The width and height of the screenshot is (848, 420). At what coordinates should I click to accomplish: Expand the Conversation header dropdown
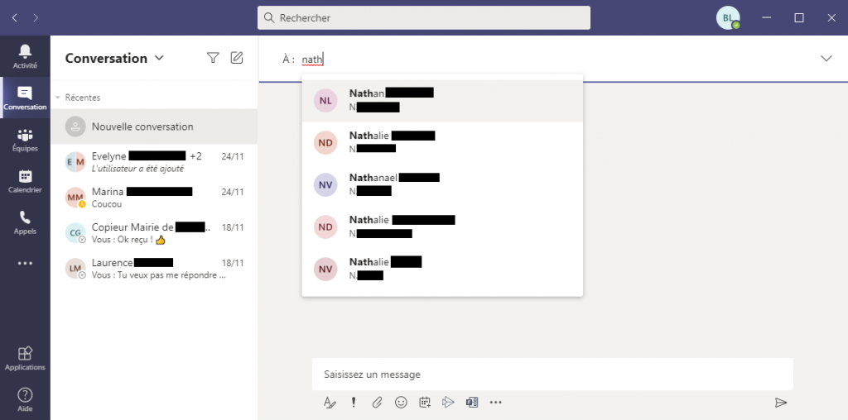[x=159, y=58]
